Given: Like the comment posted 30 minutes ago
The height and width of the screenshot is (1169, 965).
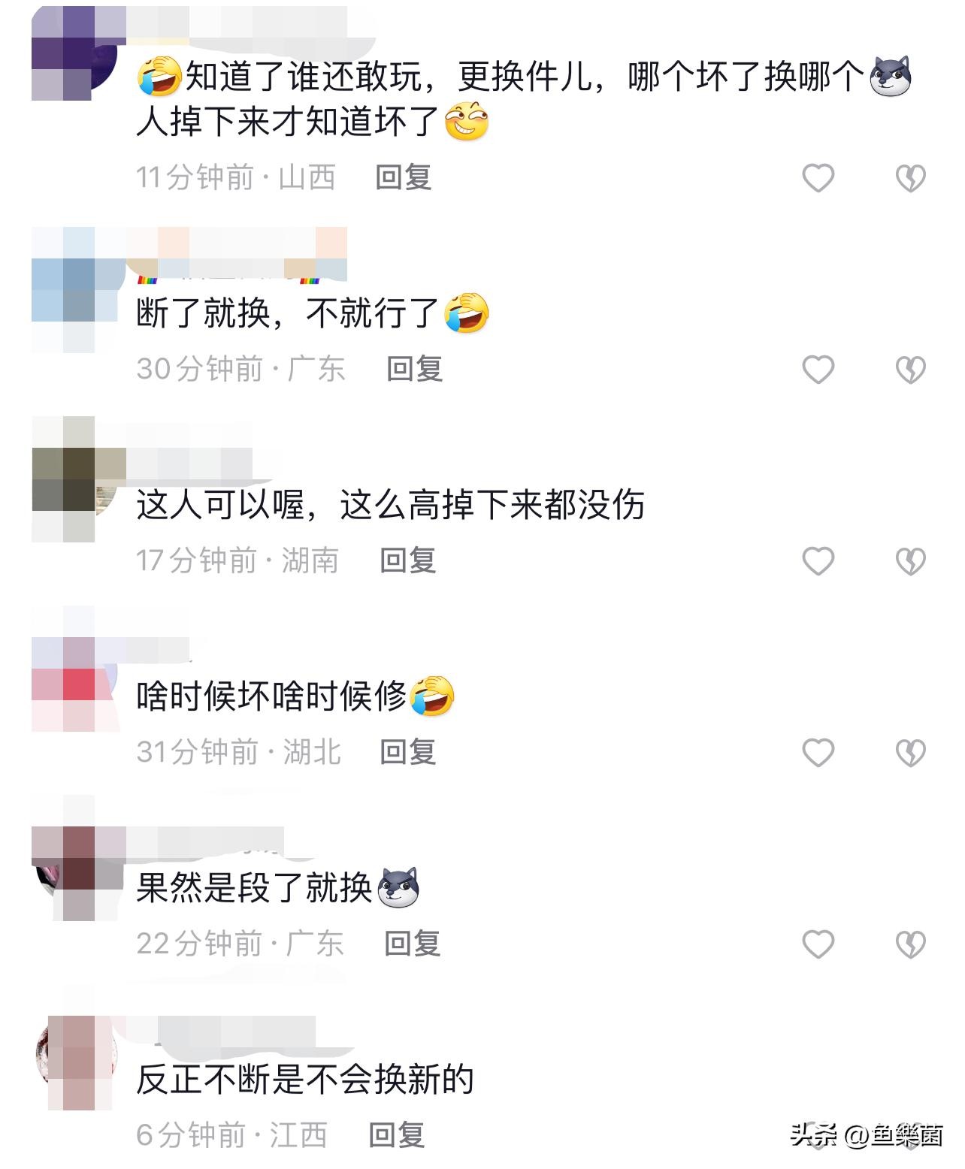Looking at the screenshot, I should (x=818, y=370).
